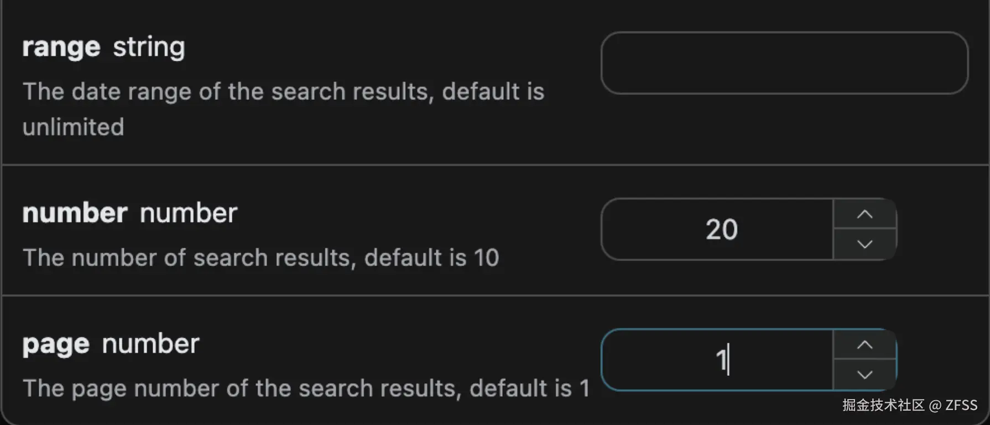Click the word 'unlimited' in range description
Screen dimensions: 990x425
[74, 127]
